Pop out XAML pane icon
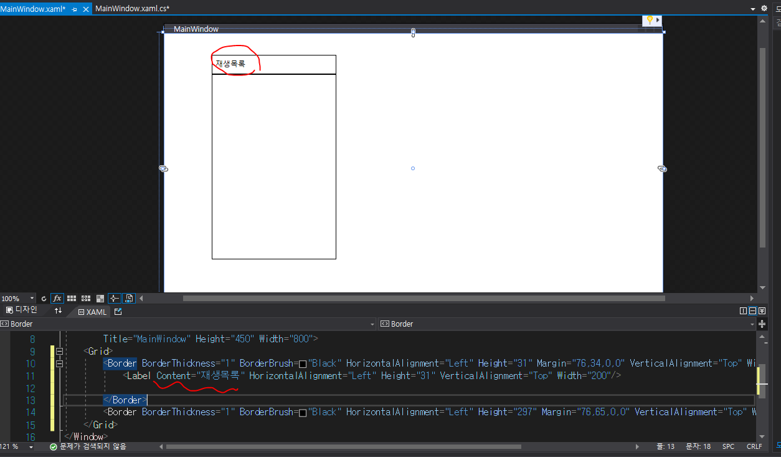The height and width of the screenshot is (457, 781). 118,311
